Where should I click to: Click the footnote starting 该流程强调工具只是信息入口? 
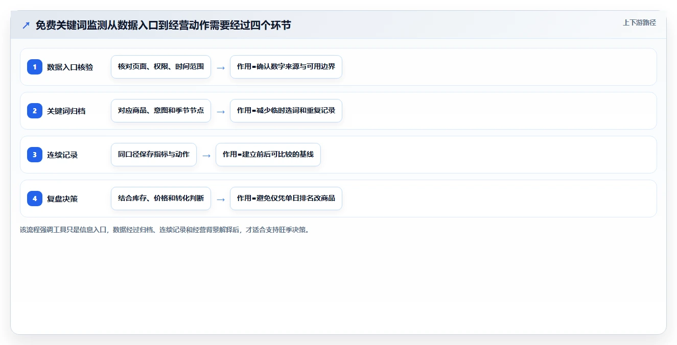click(165, 230)
